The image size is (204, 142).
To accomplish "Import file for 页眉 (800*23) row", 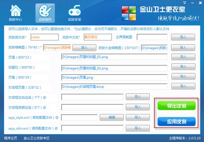I will click(x=183, y=57).
